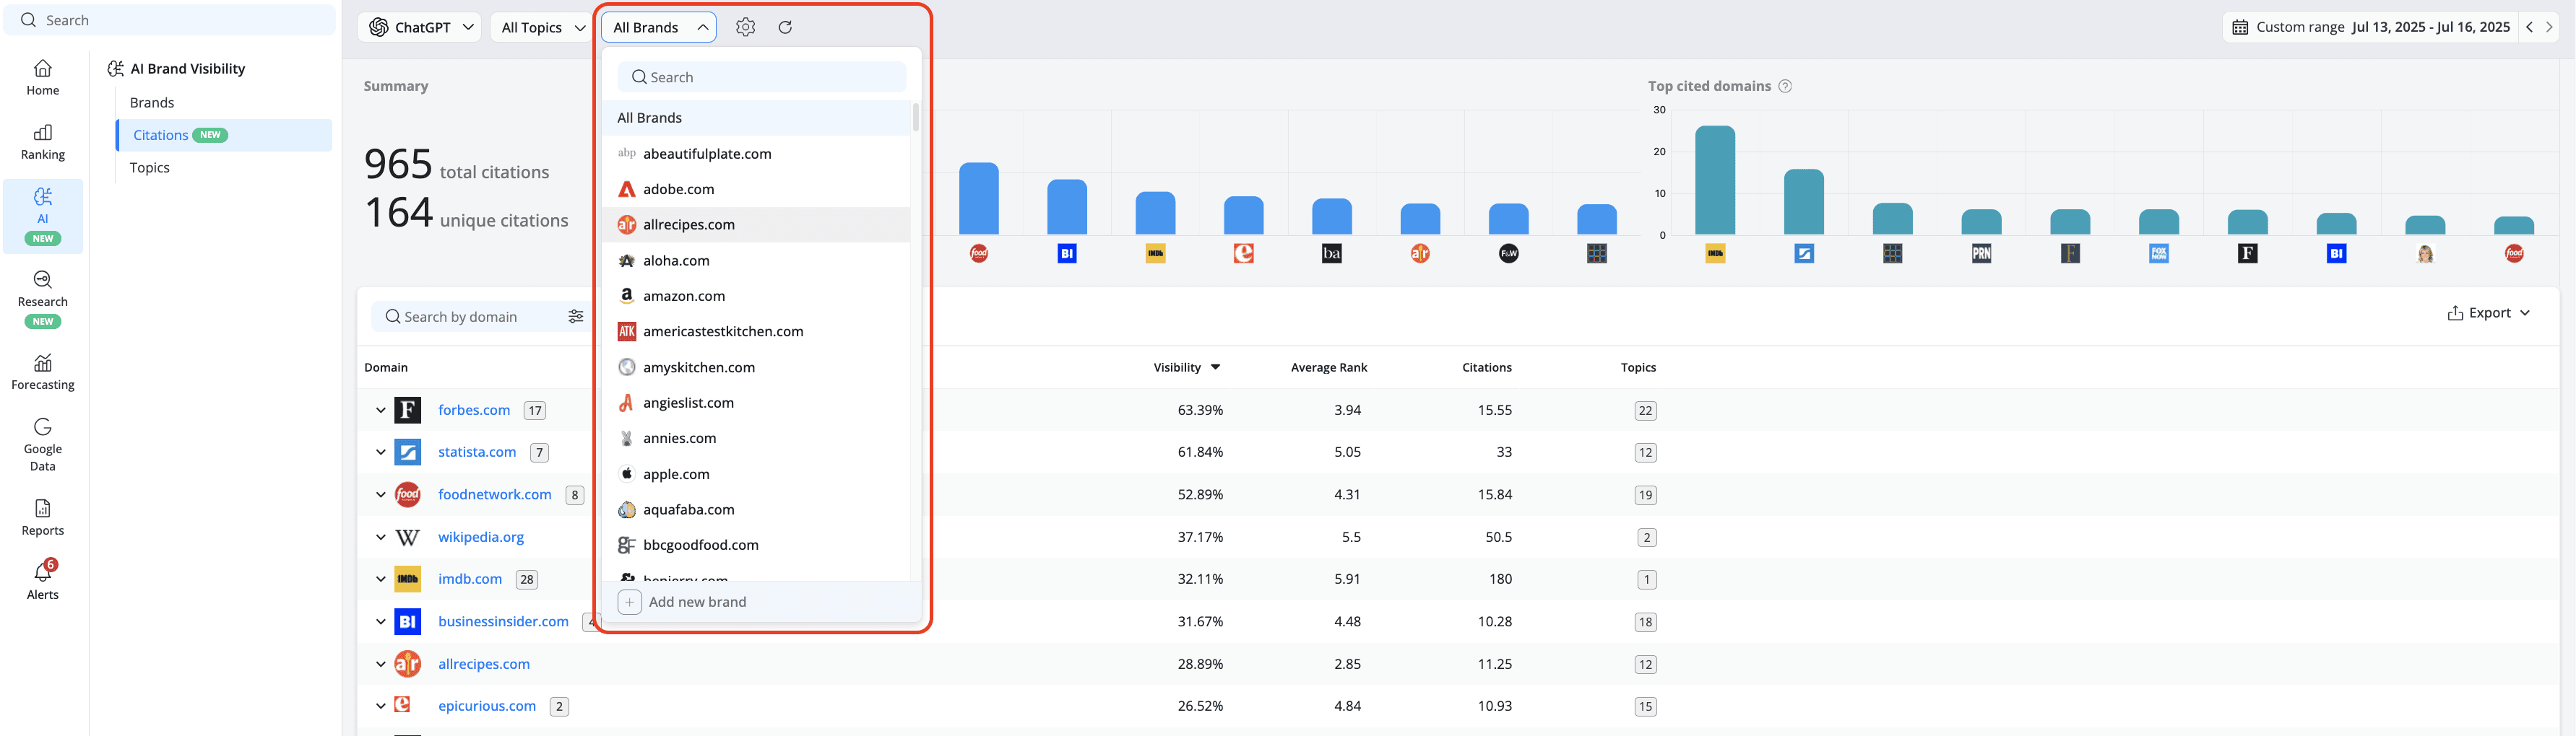Viewport: 2576px width, 736px height.
Task: Click the Statista icon under the Top cited domains chart
Action: tap(1804, 254)
